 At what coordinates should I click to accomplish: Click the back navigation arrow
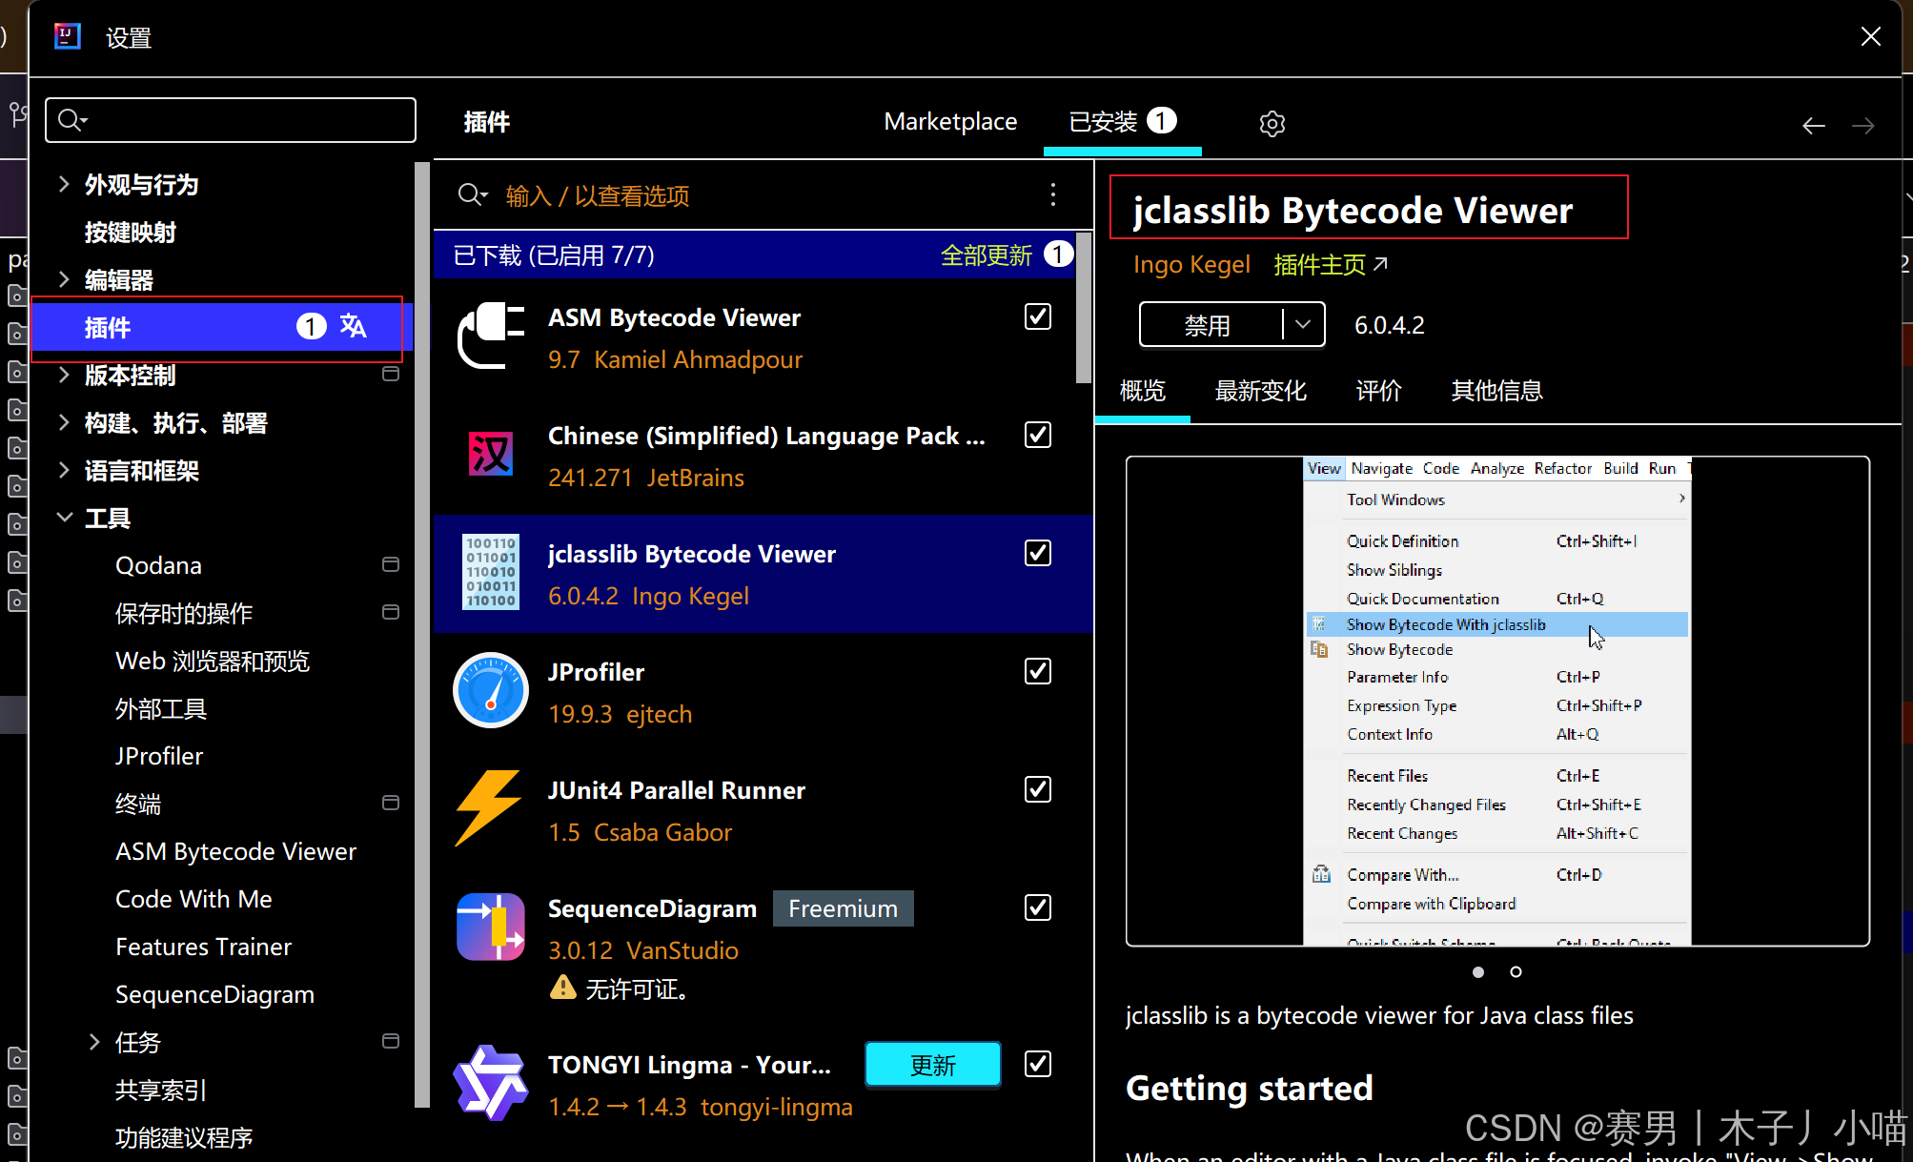tap(1813, 125)
